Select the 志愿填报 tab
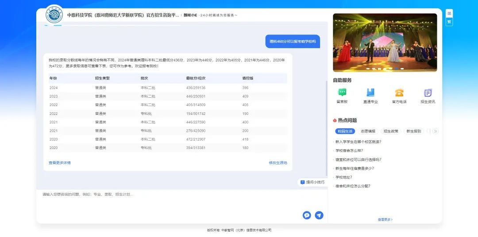478x237 pixels. coord(368,131)
